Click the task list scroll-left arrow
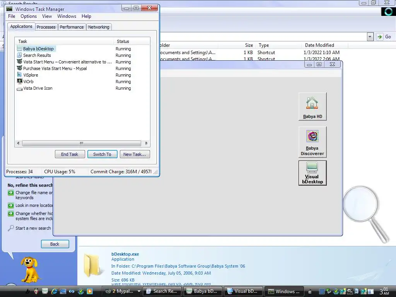396x297 pixels. pos(18,143)
